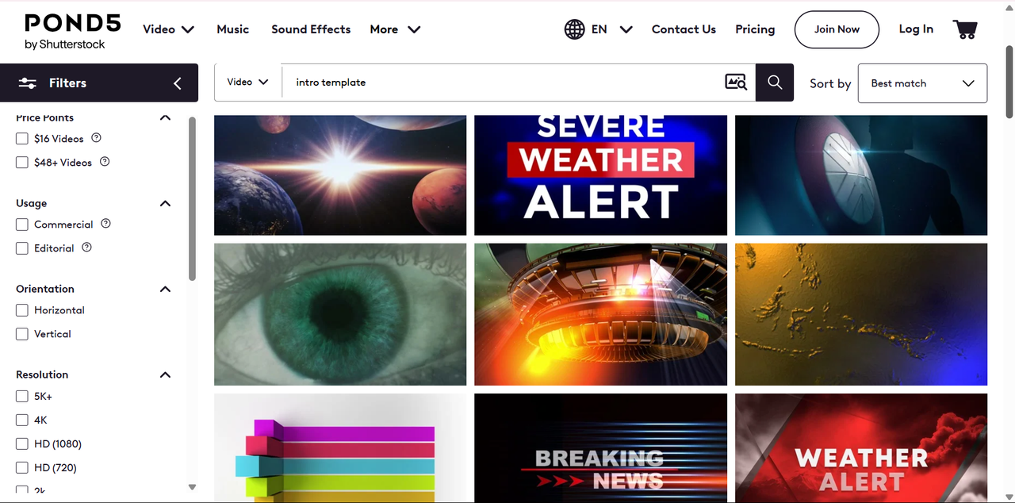Go to Music section

pyautogui.click(x=233, y=29)
